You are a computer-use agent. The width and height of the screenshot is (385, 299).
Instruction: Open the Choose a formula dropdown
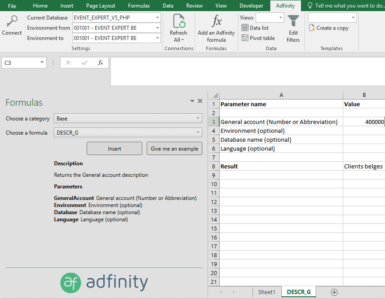[x=198, y=133]
